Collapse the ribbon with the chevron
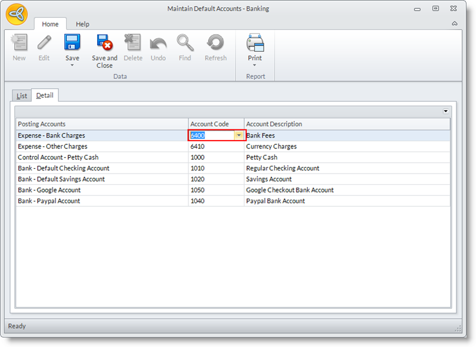The width and height of the screenshot is (476, 347). 455,24
